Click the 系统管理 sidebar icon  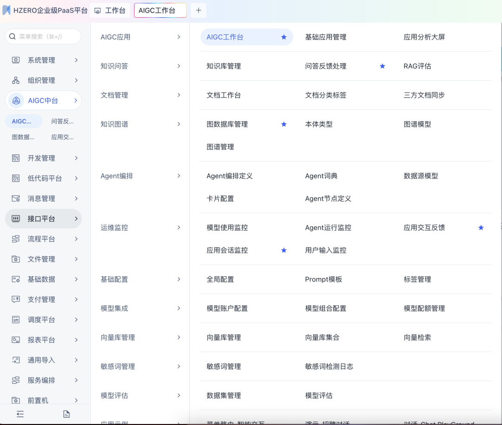pos(16,60)
